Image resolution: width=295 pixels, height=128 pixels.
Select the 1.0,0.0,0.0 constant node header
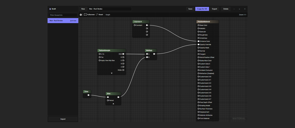[x=141, y=22]
